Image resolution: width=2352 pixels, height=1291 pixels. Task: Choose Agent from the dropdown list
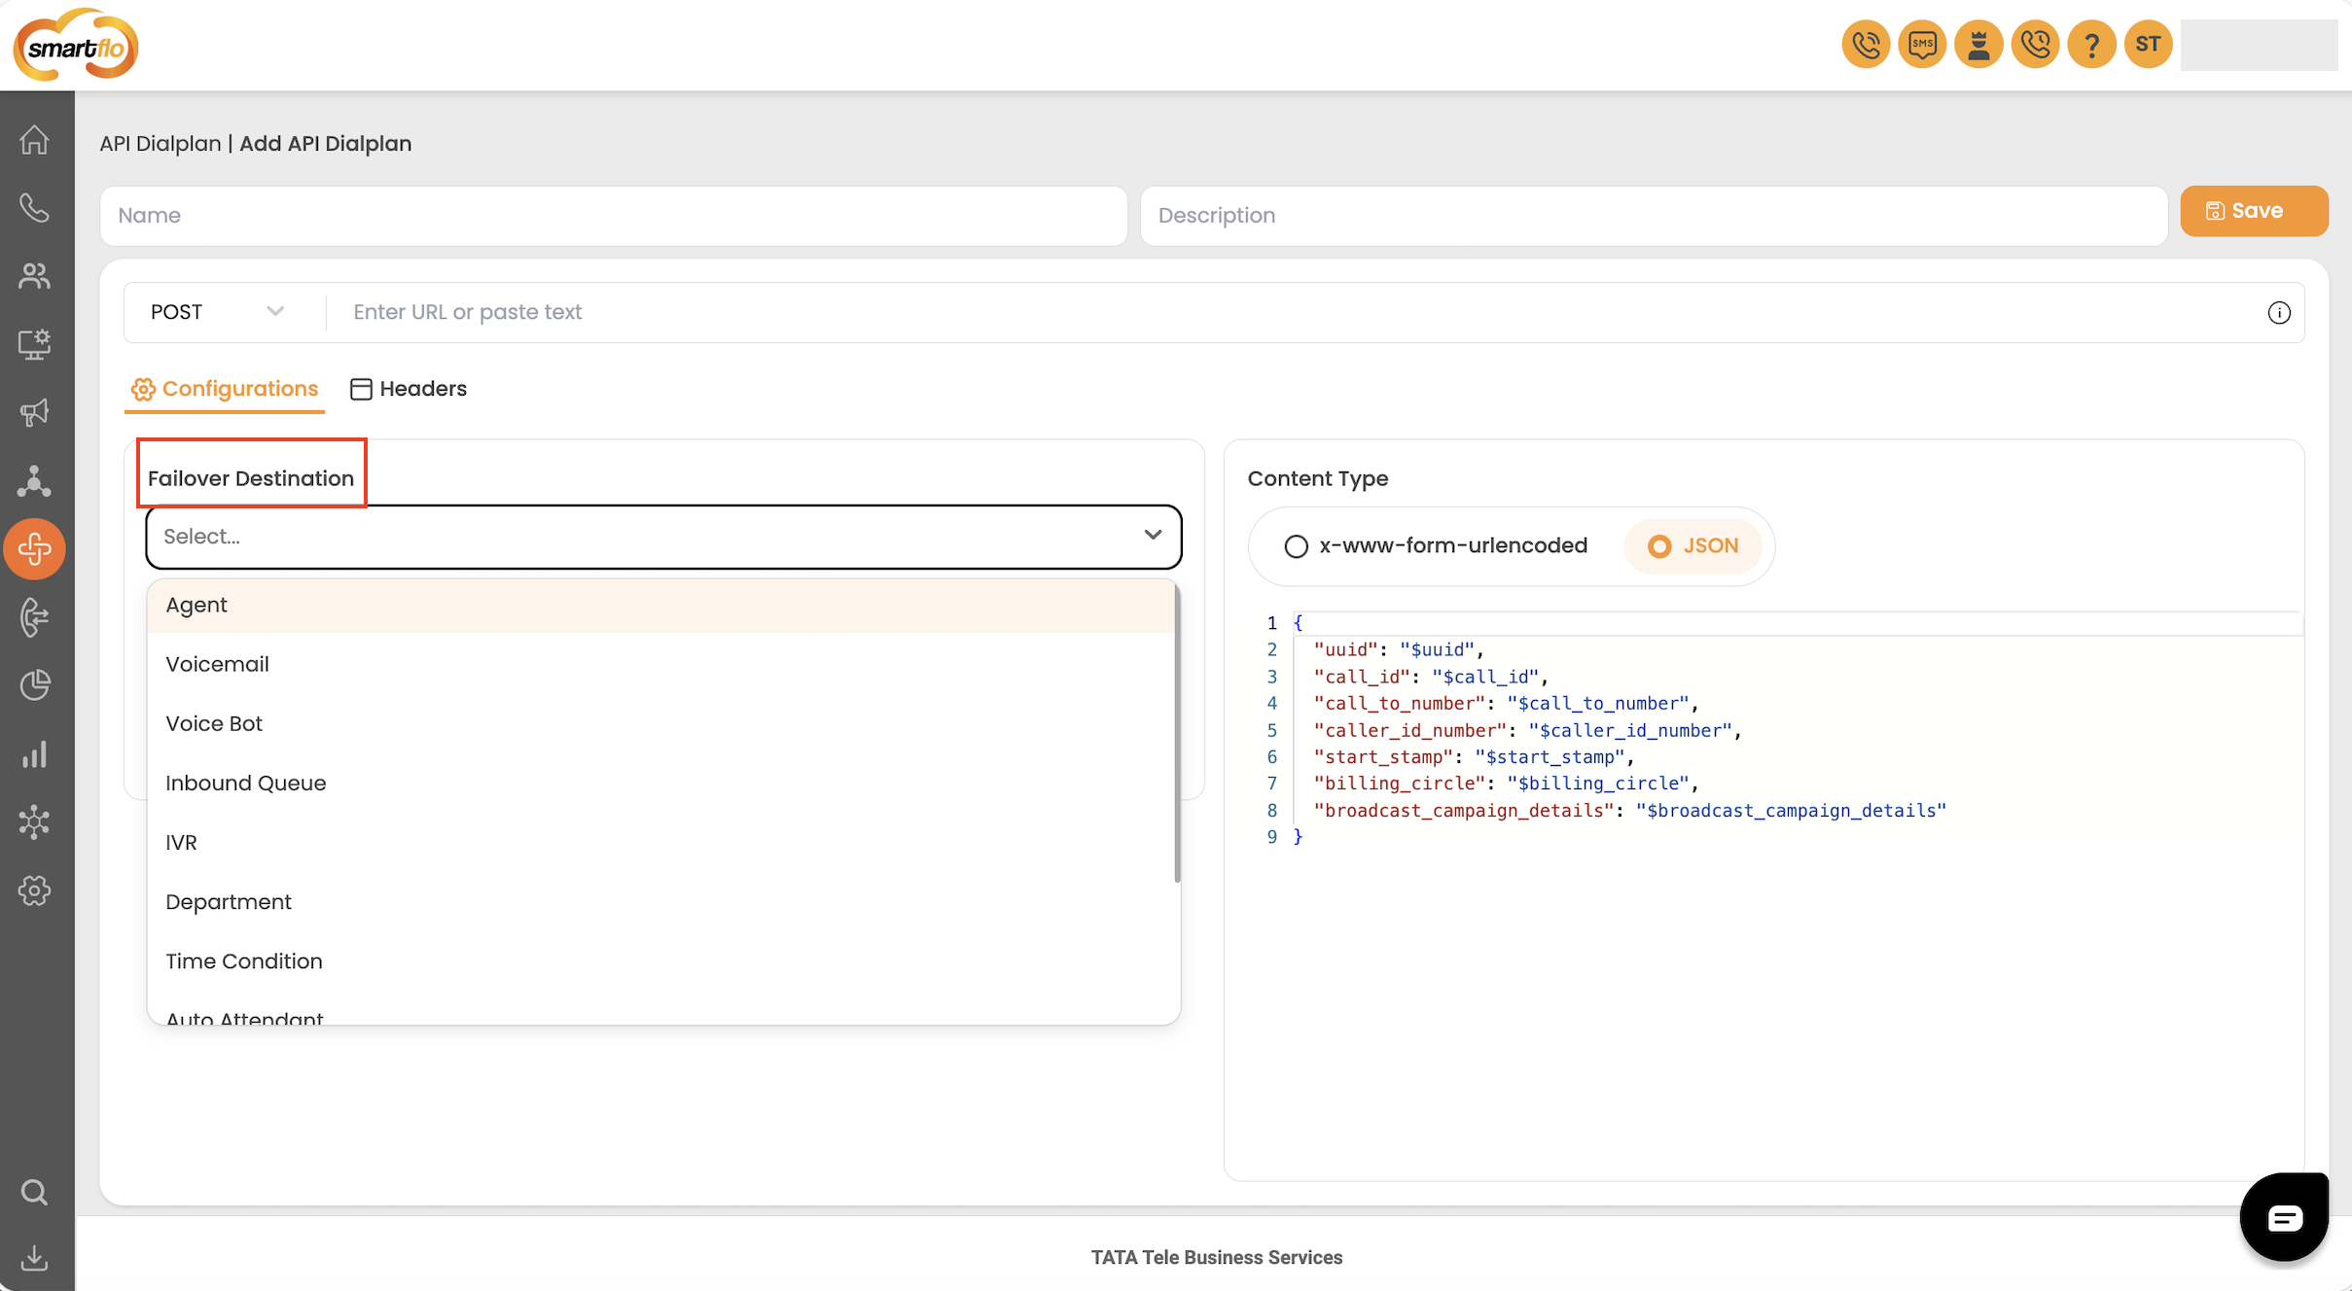point(661,606)
